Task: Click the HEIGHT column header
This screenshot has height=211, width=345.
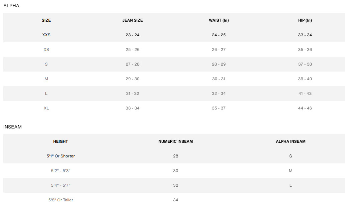Action: (61, 141)
